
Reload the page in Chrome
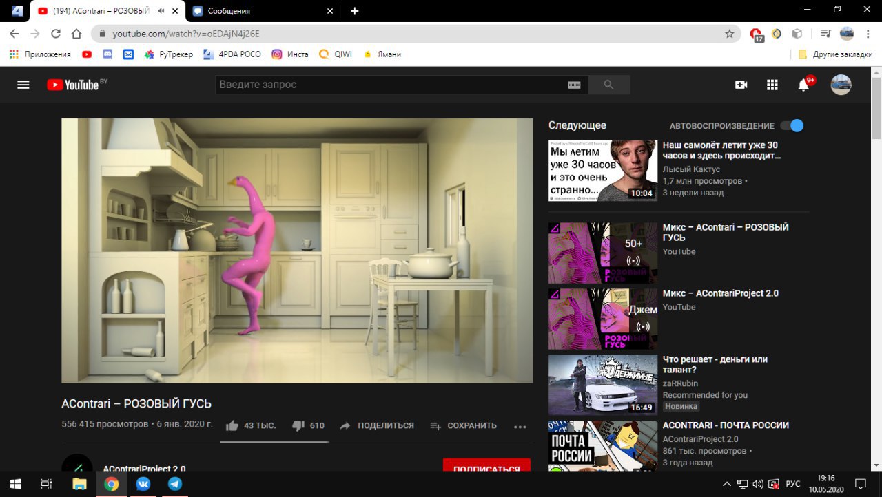tap(56, 33)
